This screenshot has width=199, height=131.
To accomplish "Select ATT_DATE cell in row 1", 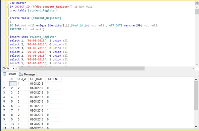I will [37, 84].
